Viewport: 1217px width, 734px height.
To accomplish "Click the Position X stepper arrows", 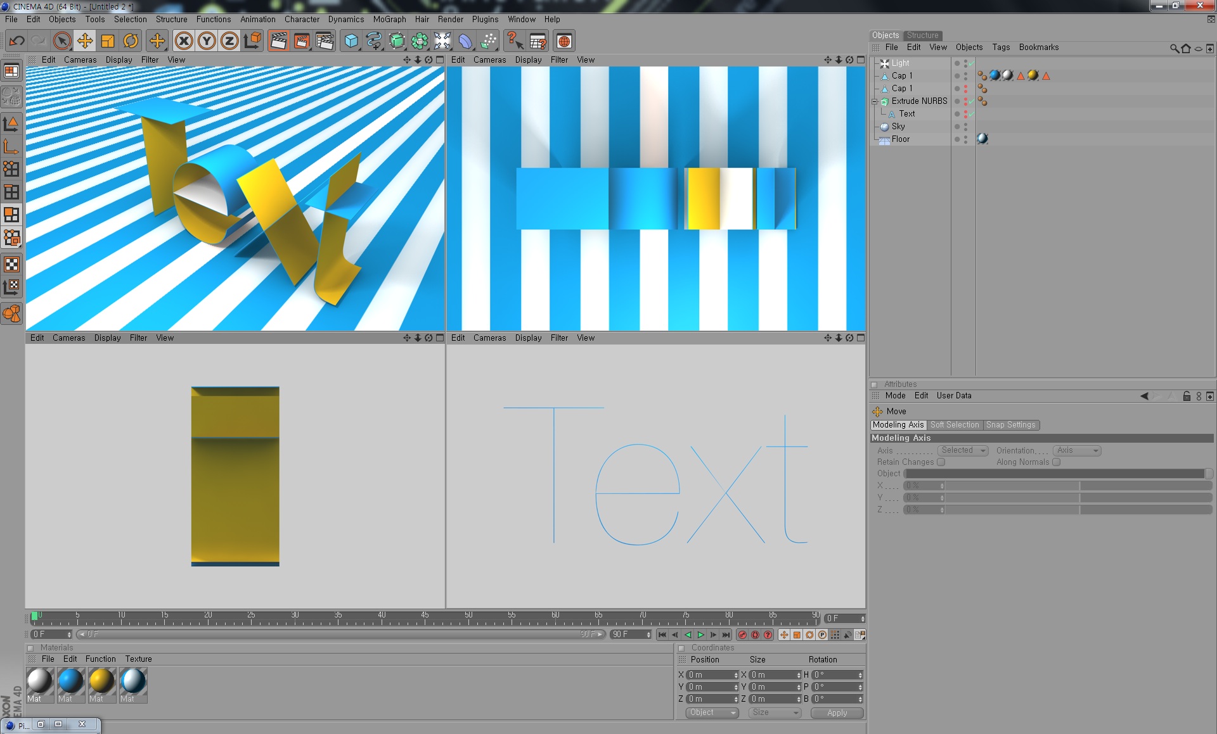I will [736, 675].
